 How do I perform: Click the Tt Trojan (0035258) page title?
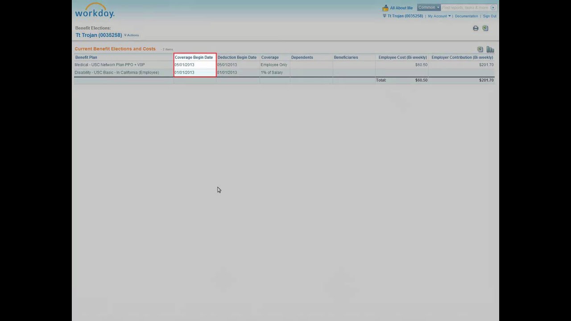click(x=99, y=35)
